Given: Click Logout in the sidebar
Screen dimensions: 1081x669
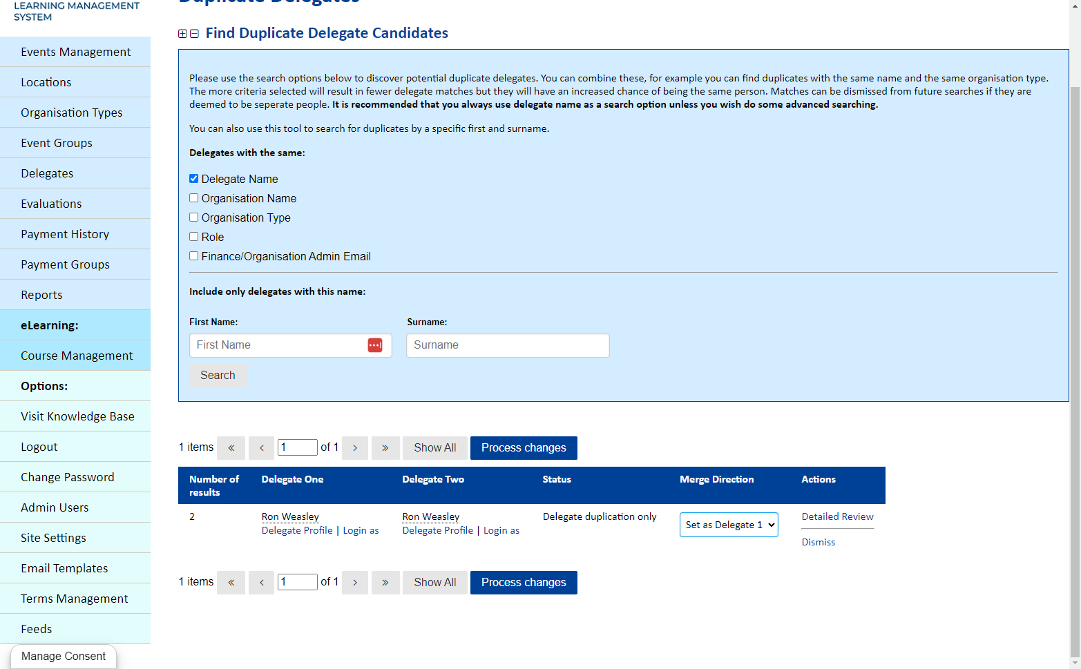Looking at the screenshot, I should click(x=75, y=447).
